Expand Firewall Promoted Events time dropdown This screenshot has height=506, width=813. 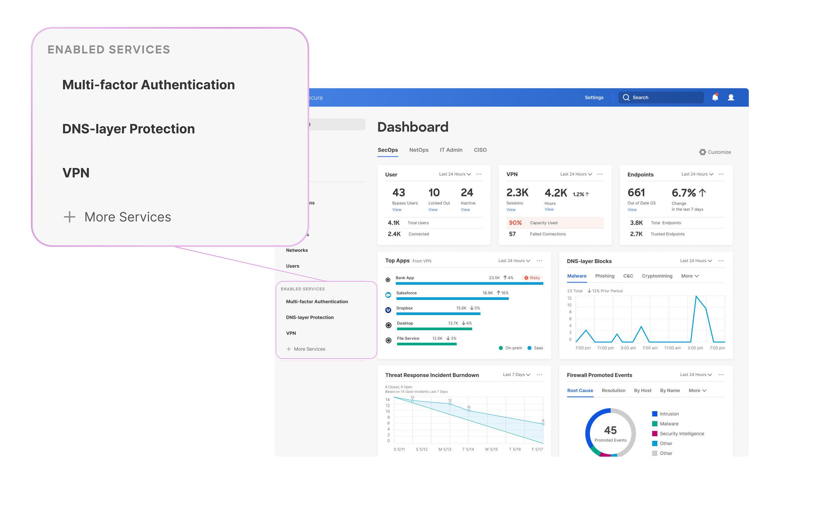[x=696, y=375]
